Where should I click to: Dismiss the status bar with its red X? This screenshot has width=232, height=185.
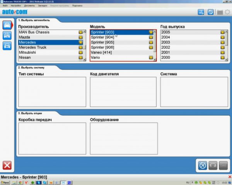(x=230, y=177)
